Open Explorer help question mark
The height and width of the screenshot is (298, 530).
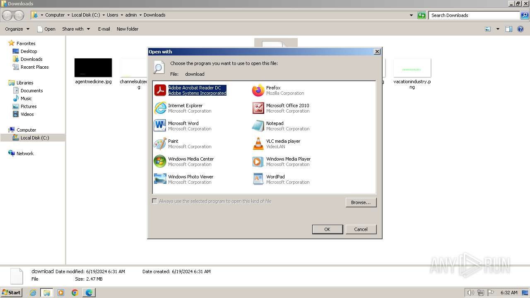pyautogui.click(x=520, y=29)
